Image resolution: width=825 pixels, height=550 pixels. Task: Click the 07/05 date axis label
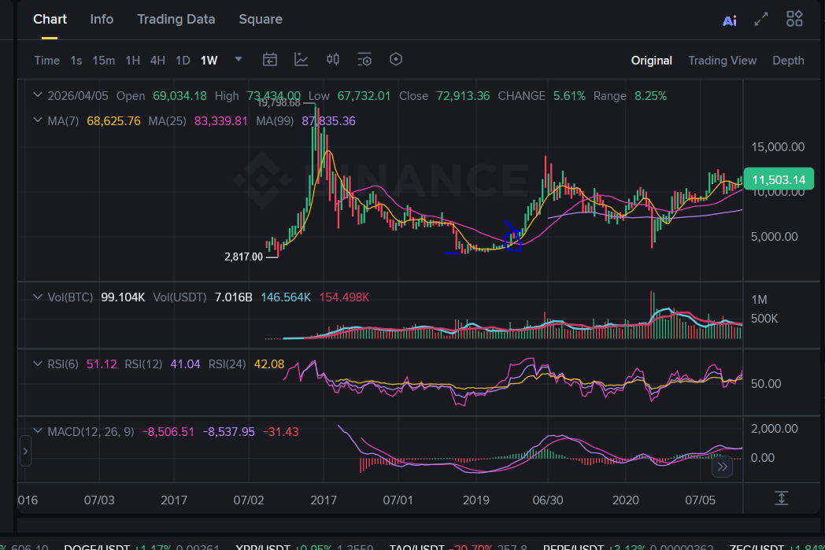(x=701, y=500)
